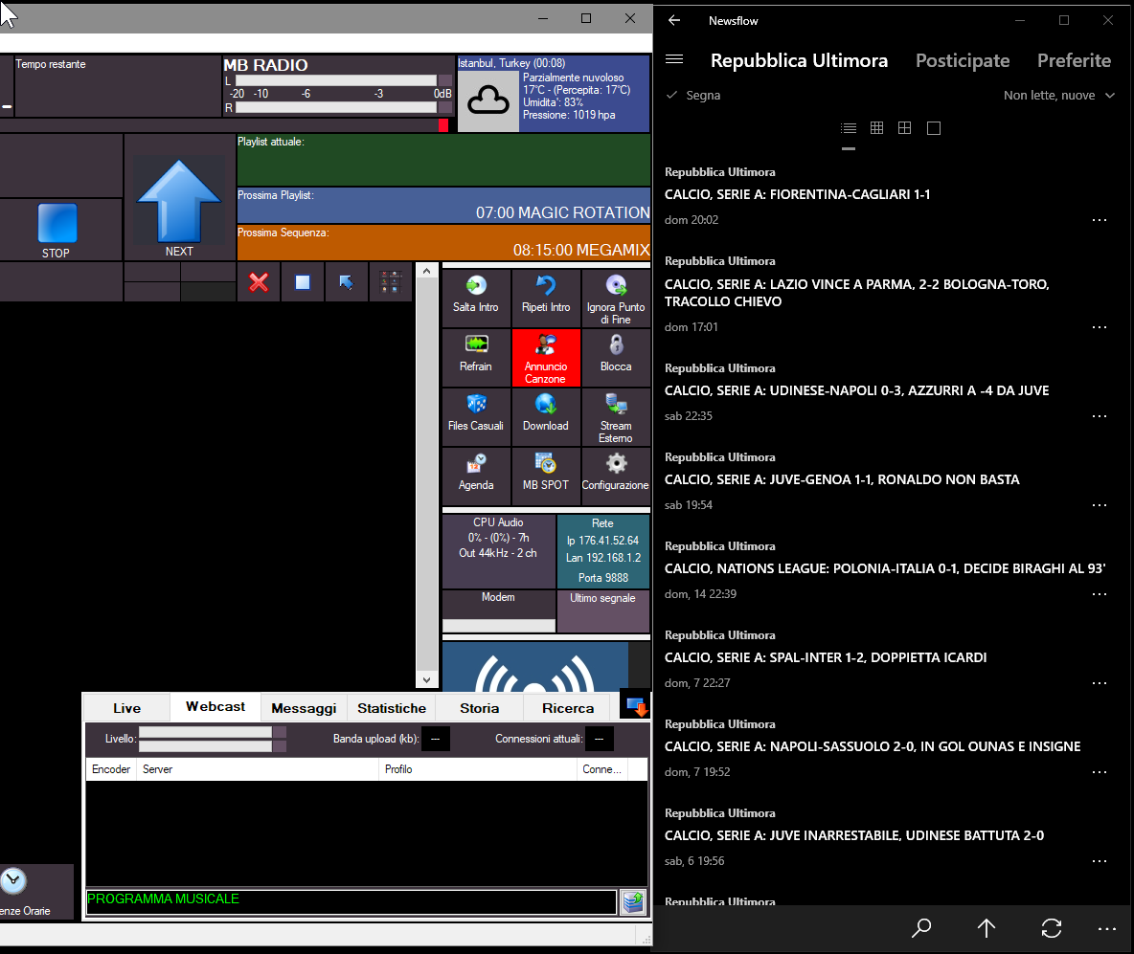This screenshot has width=1134, height=954.
Task: Select Ignora Punto di Fine
Action: click(616, 298)
